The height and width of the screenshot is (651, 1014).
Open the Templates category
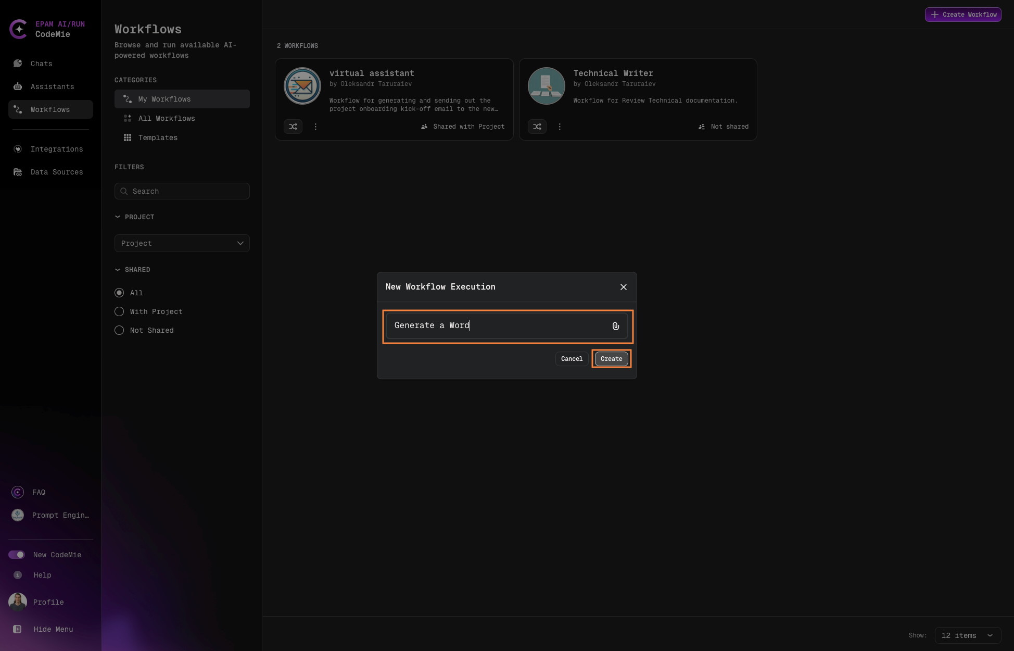pyautogui.click(x=158, y=137)
